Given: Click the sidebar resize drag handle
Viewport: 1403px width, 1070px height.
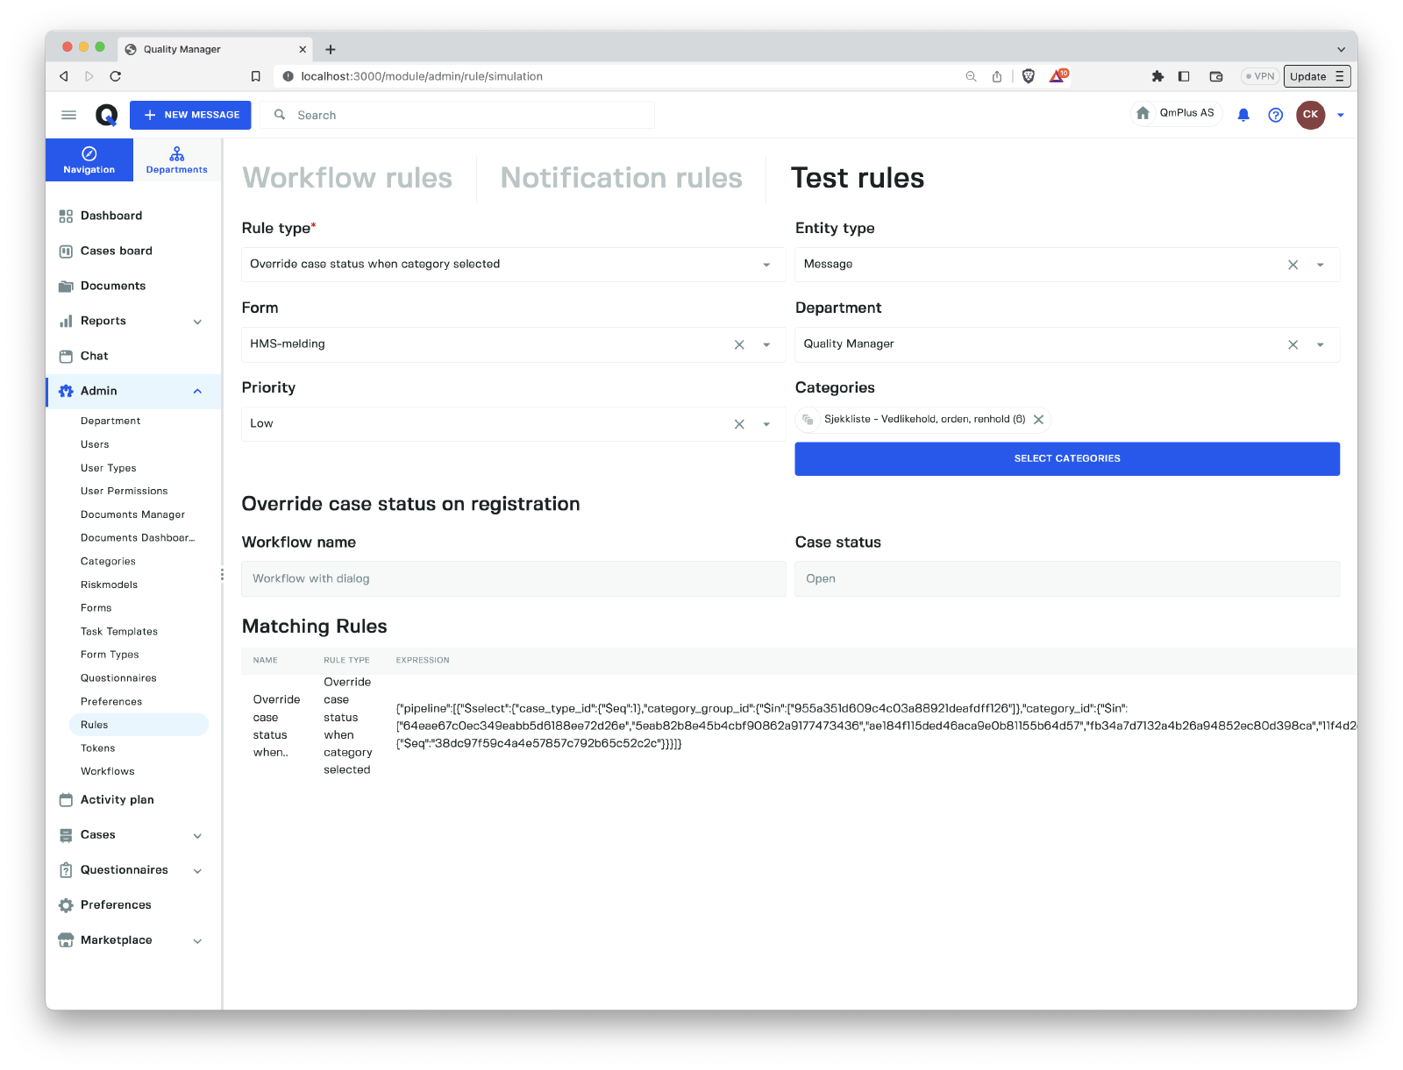Looking at the screenshot, I should pos(222,574).
